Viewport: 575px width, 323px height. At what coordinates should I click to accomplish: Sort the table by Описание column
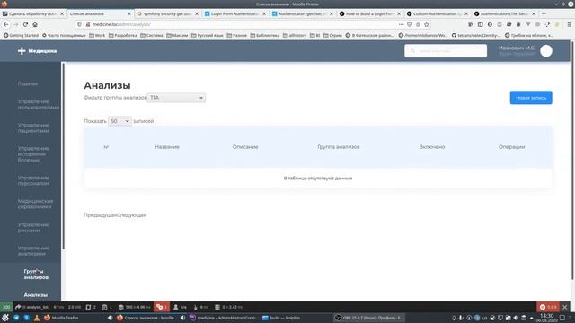pyautogui.click(x=245, y=147)
